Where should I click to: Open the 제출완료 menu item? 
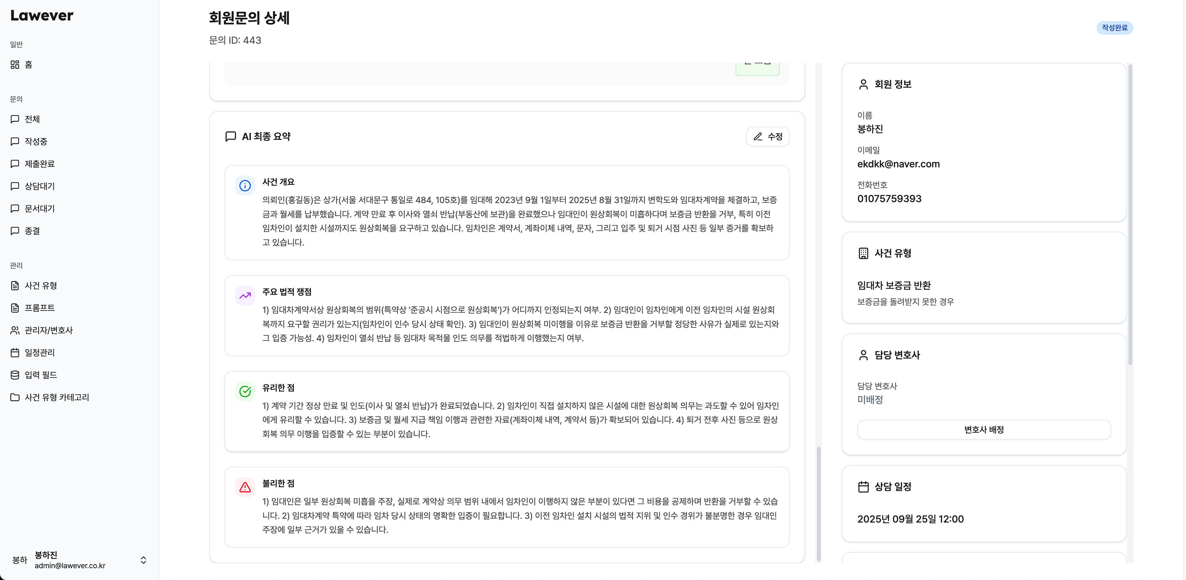tap(39, 163)
